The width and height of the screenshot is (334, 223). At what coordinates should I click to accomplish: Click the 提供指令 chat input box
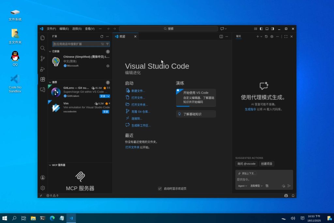[264, 180]
